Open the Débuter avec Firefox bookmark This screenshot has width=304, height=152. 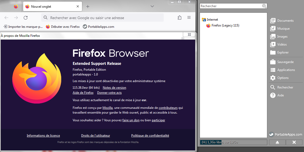pos(63,27)
